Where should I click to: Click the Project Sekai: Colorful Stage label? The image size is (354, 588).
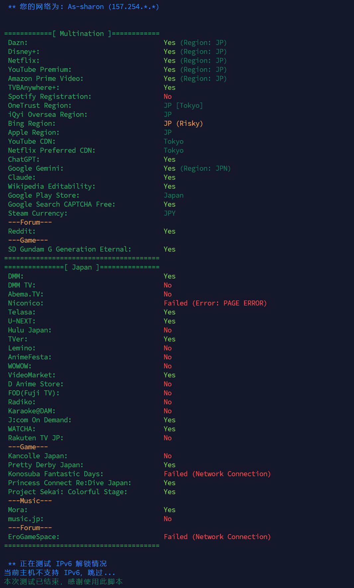(x=67, y=492)
